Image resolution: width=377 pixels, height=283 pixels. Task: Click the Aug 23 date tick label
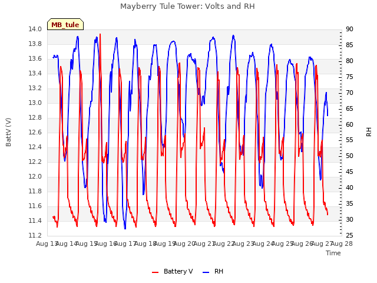(x=243, y=243)
